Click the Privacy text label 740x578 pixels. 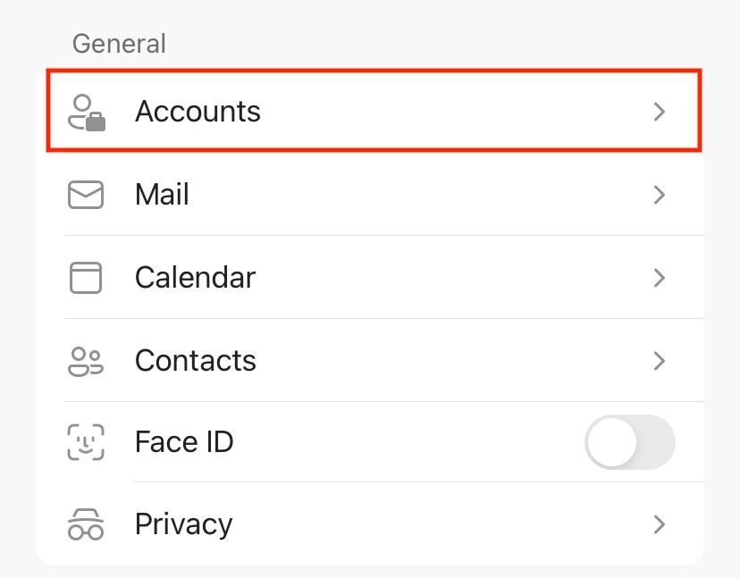[183, 524]
